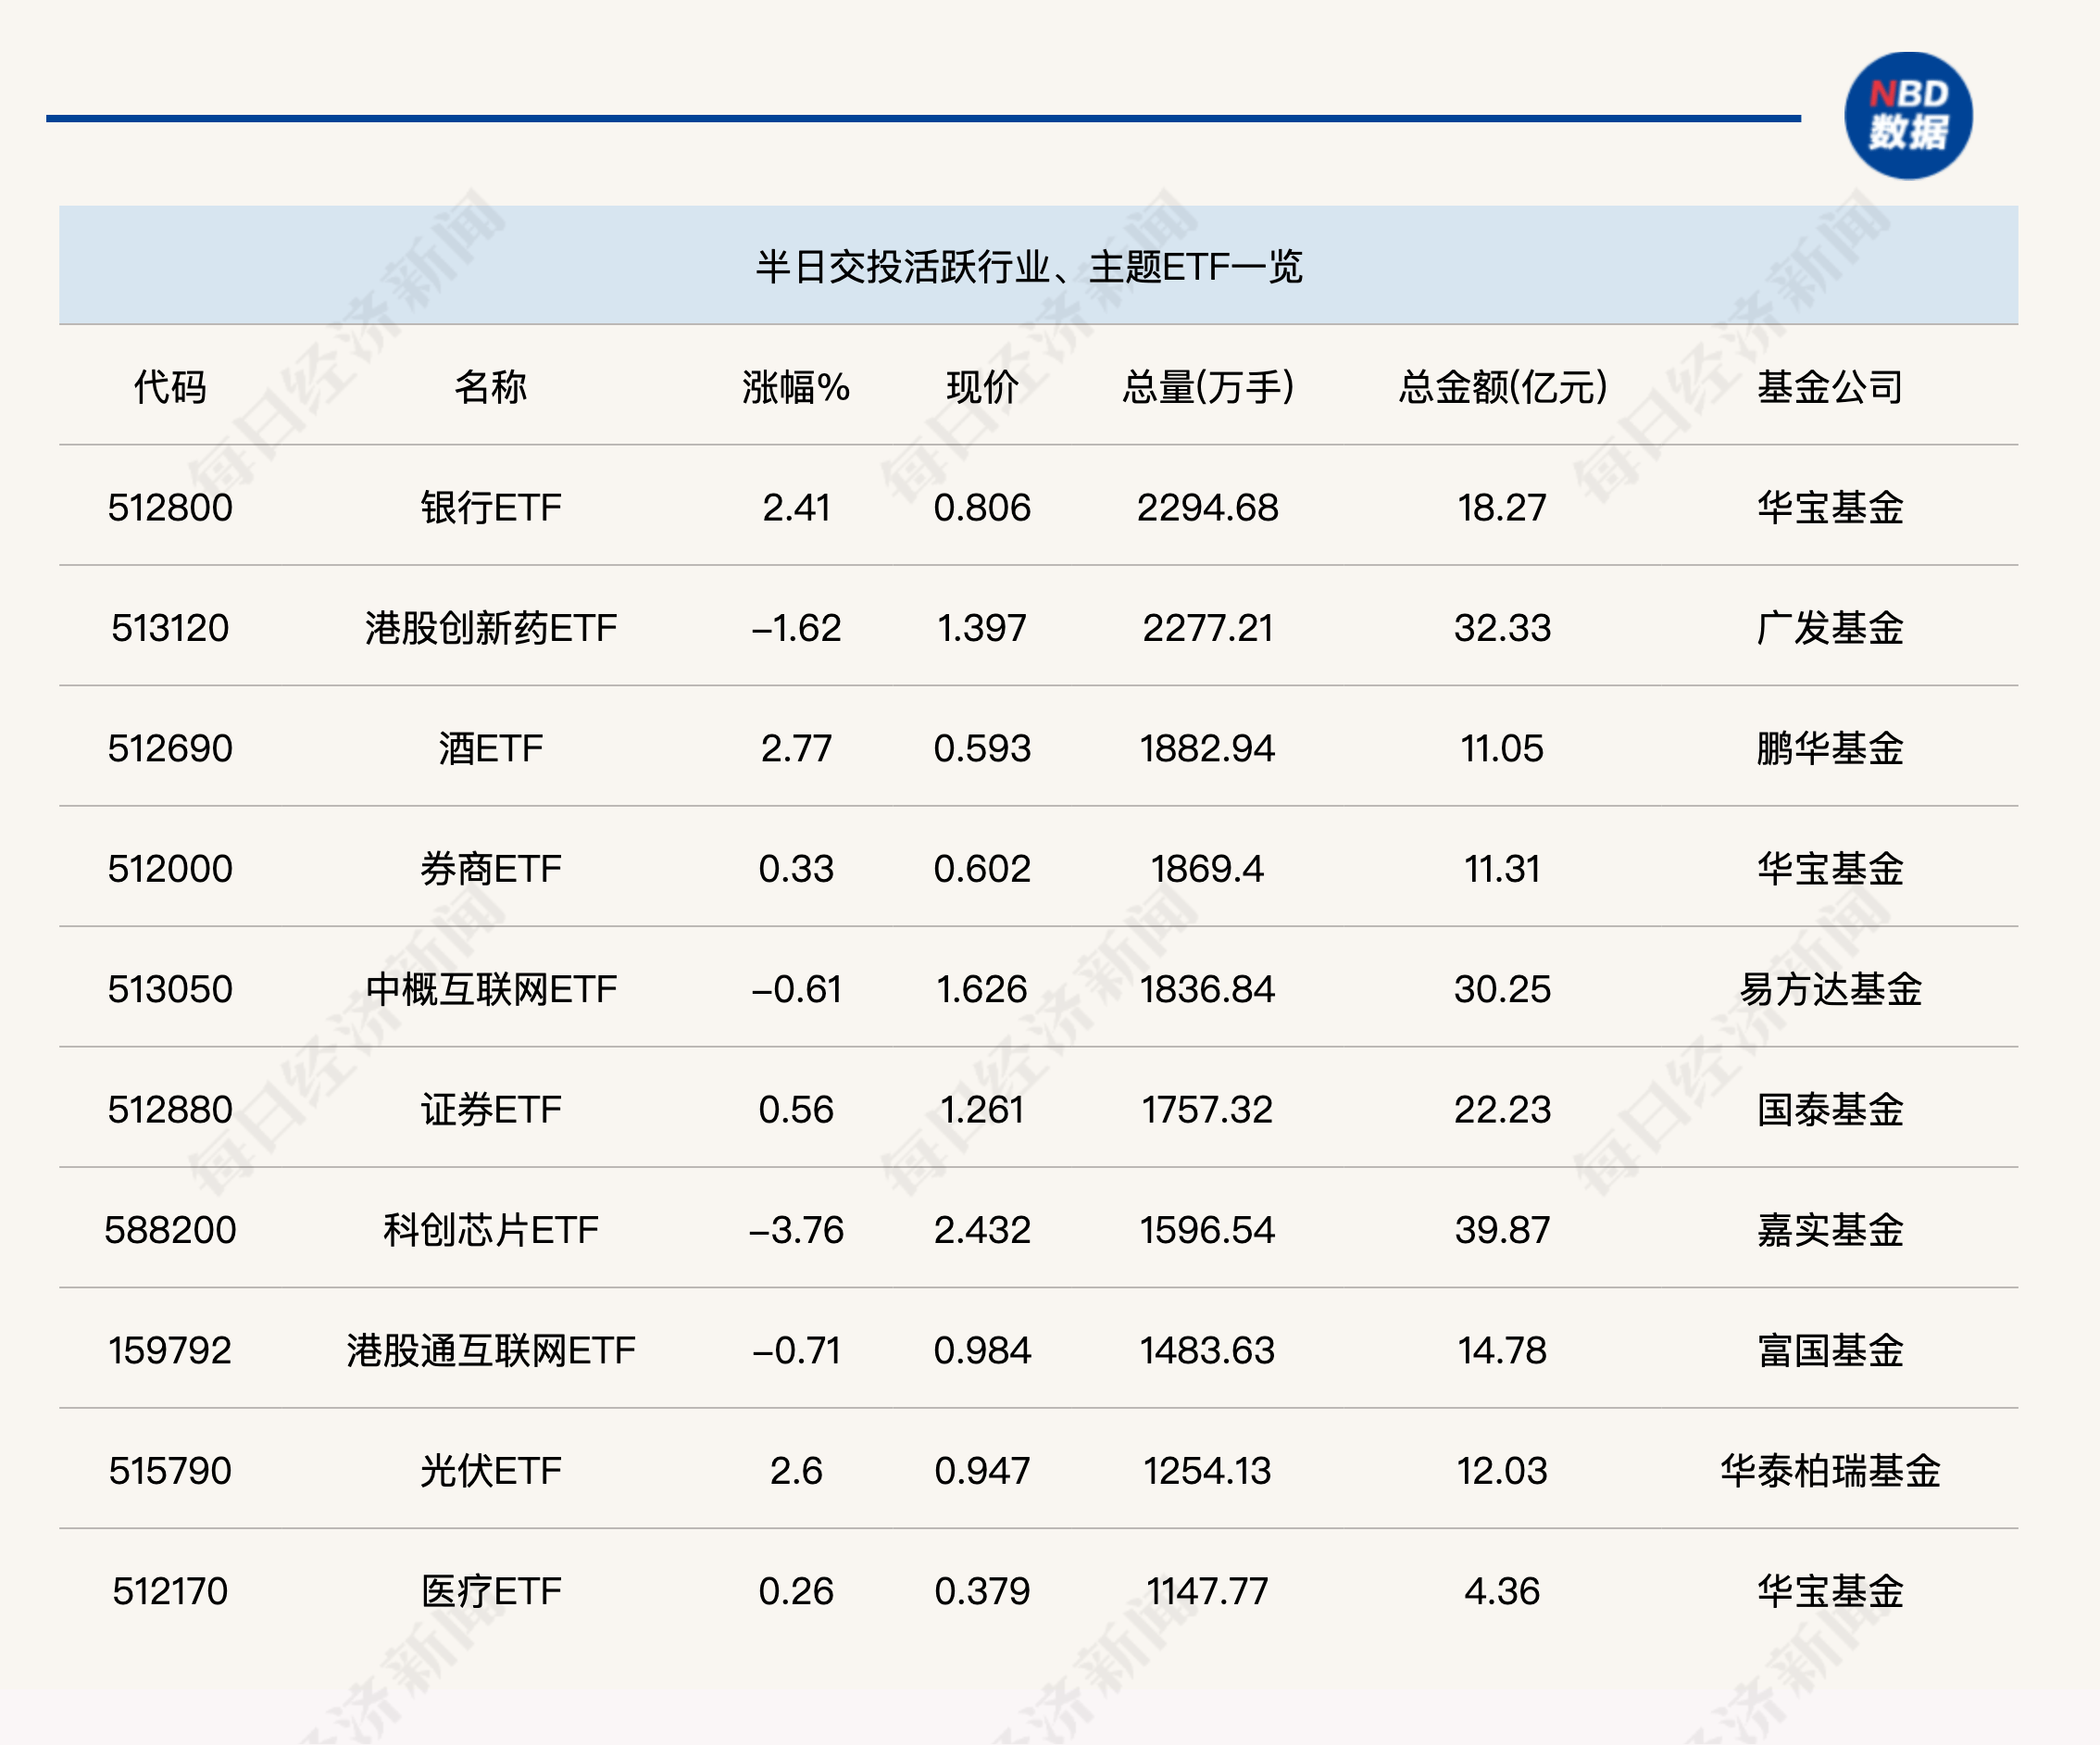
Task: Click the 名称 column header
Action: coord(490,387)
